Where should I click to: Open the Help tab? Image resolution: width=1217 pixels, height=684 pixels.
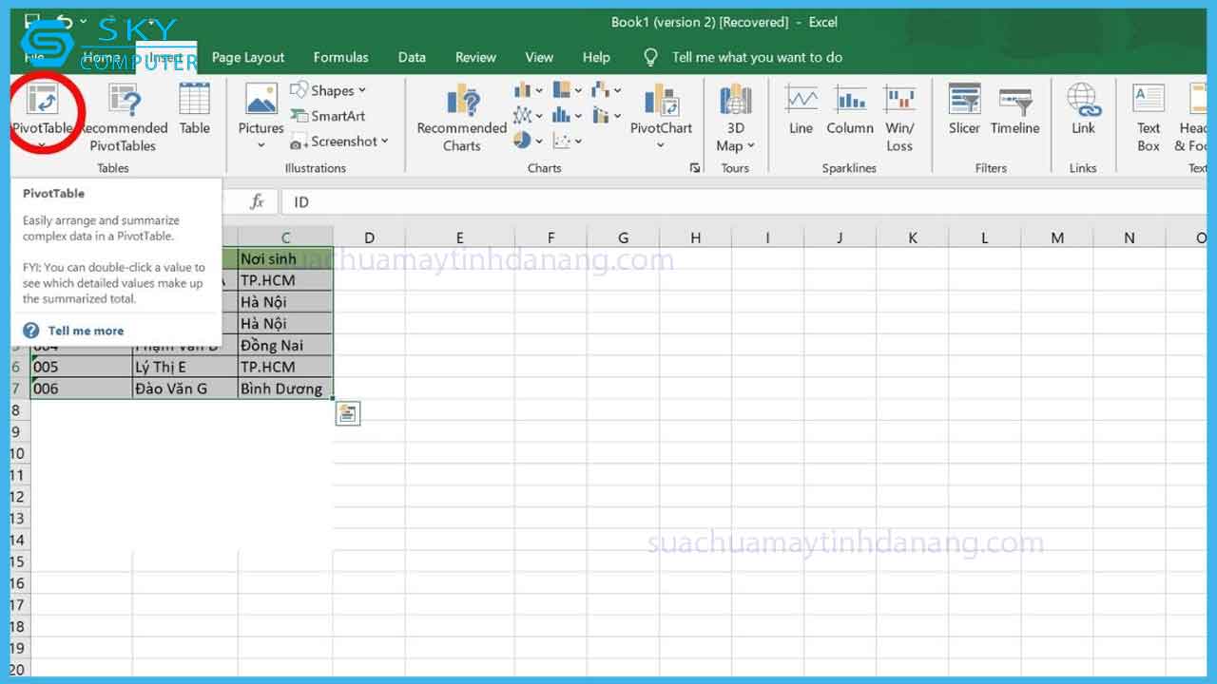coord(596,57)
